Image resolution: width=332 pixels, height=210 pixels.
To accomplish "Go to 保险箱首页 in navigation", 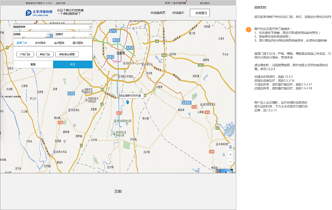I will point(158,13).
